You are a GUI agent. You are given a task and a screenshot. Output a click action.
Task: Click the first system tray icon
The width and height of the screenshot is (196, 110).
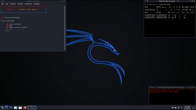pos(173,108)
